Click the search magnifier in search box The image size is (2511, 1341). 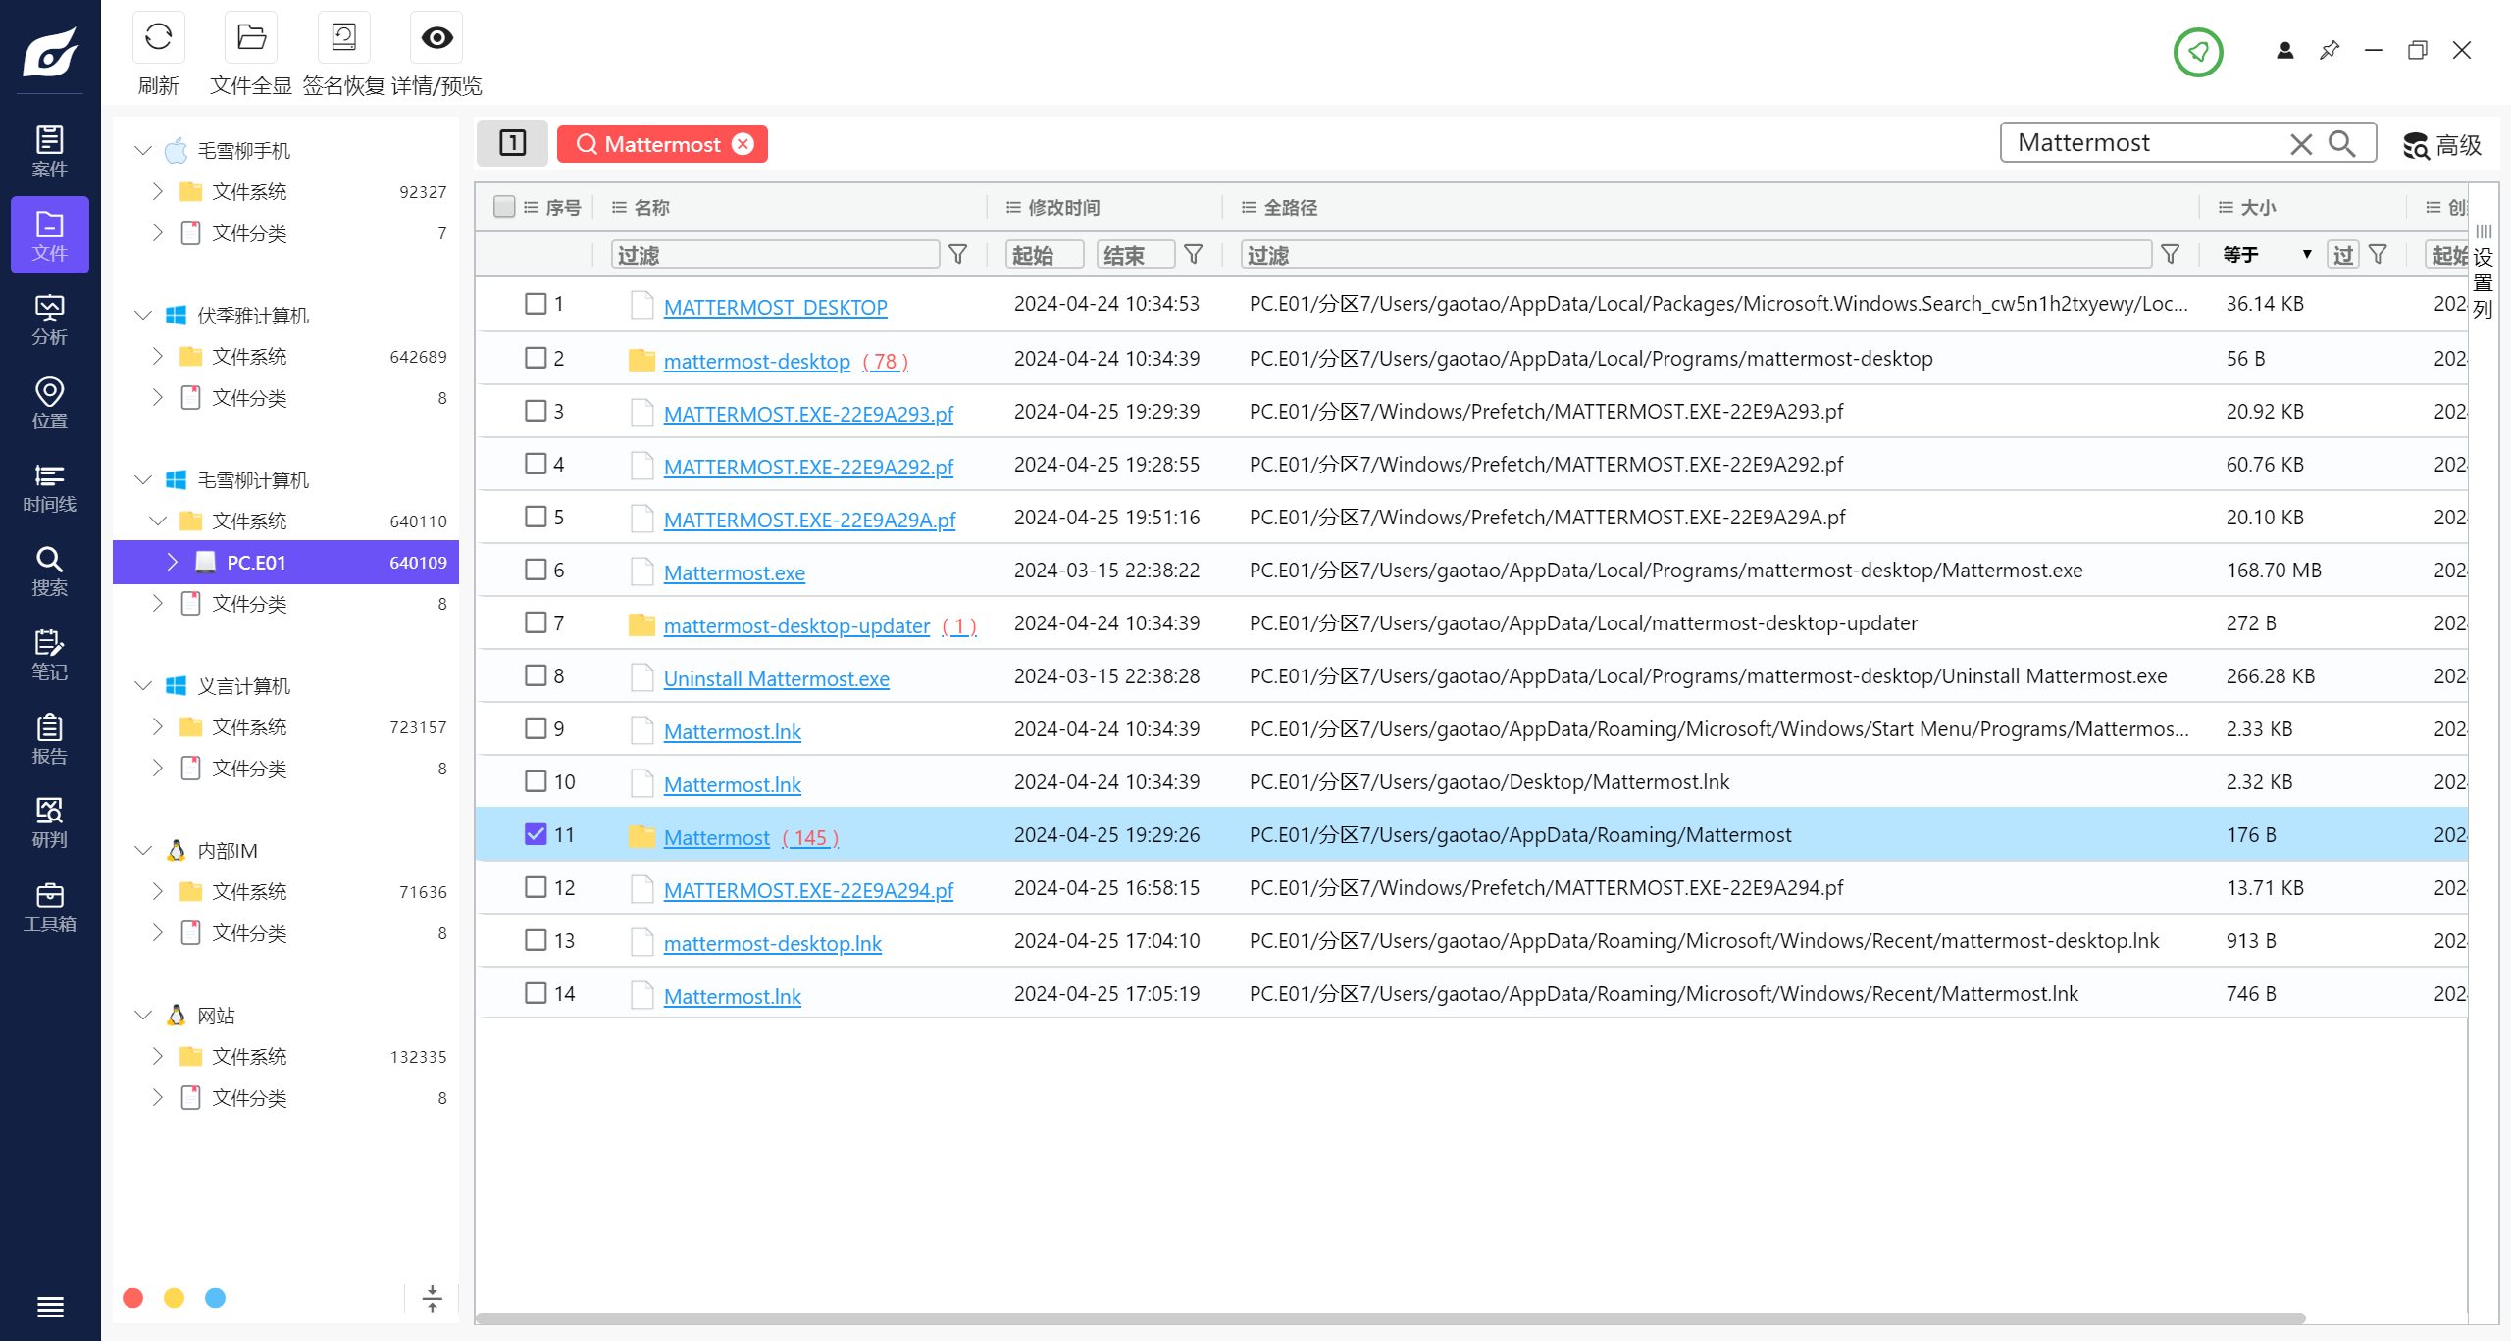click(x=2342, y=144)
